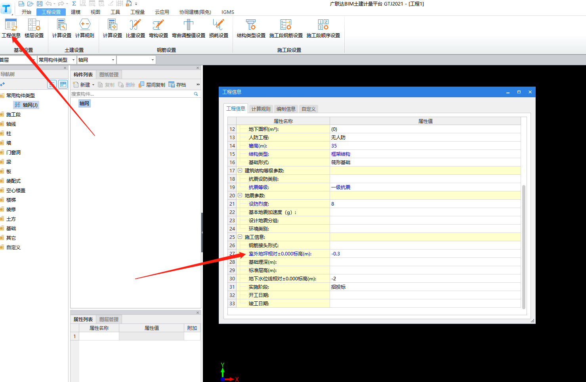Open 计算规则 under 土建设置
This screenshot has height=382, width=586.
coord(85,29)
